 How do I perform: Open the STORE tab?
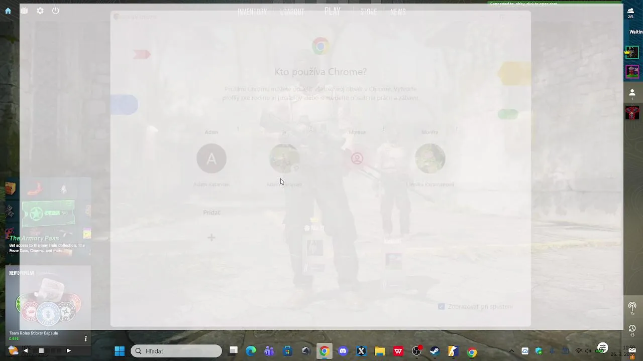pyautogui.click(x=368, y=12)
